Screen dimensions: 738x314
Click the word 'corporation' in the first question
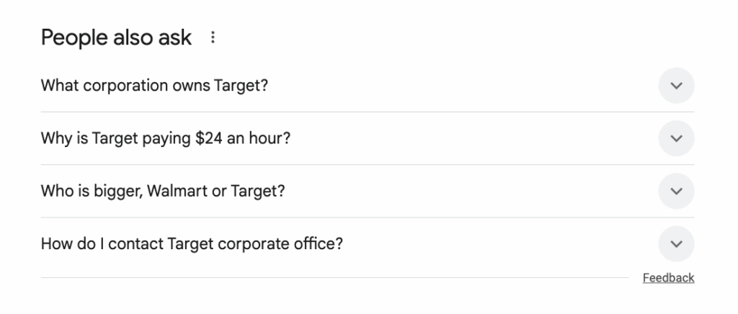125,86
